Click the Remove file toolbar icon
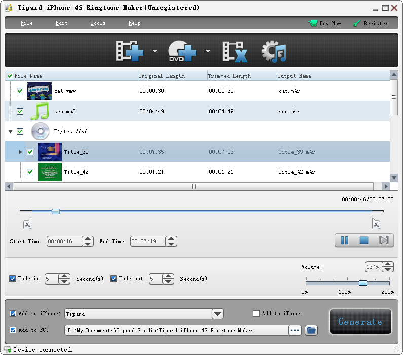Screen dimensions: 403x355 234,51
